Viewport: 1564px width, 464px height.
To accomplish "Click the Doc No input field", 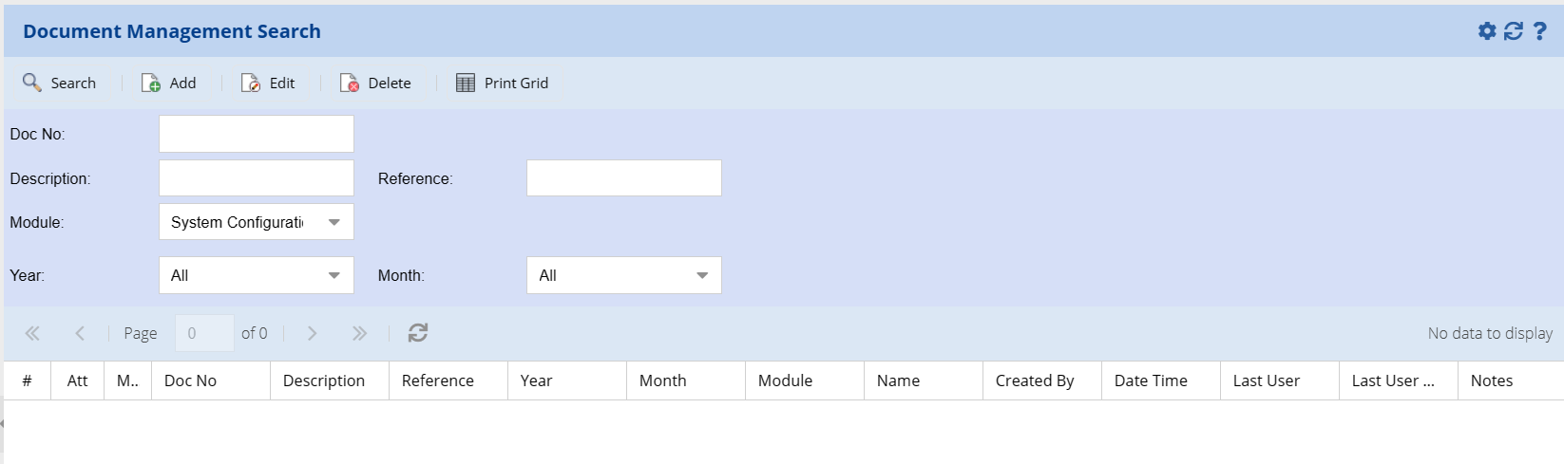I will [x=257, y=134].
